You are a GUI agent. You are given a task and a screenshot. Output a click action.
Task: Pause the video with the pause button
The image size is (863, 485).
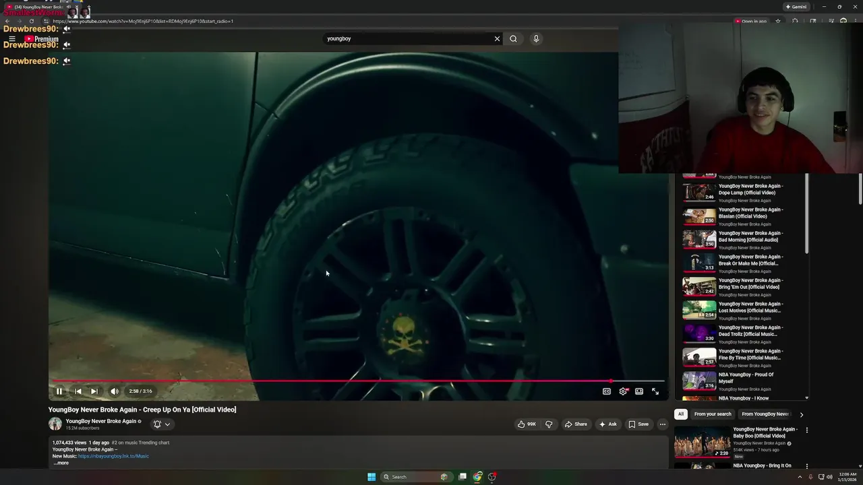pos(59,391)
